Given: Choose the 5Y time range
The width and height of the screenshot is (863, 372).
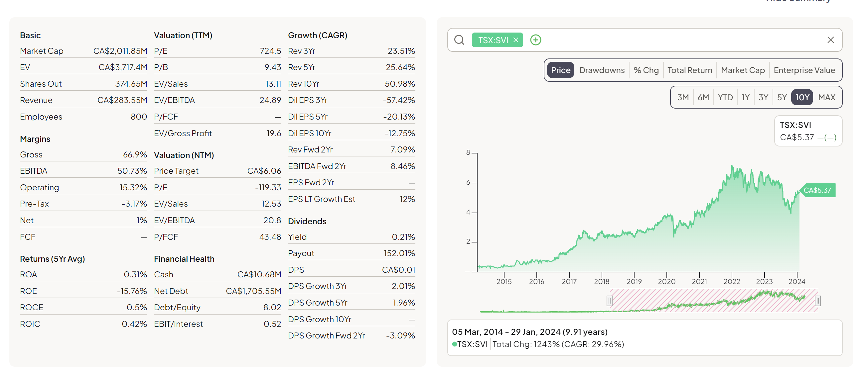Looking at the screenshot, I should point(782,97).
